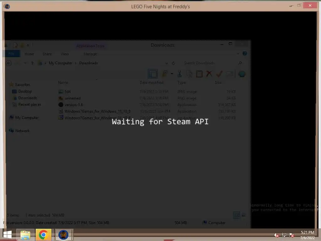Click the refresh button beside address bar

coord(173,63)
